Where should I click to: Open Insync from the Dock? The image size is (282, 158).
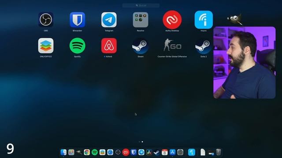(192, 152)
